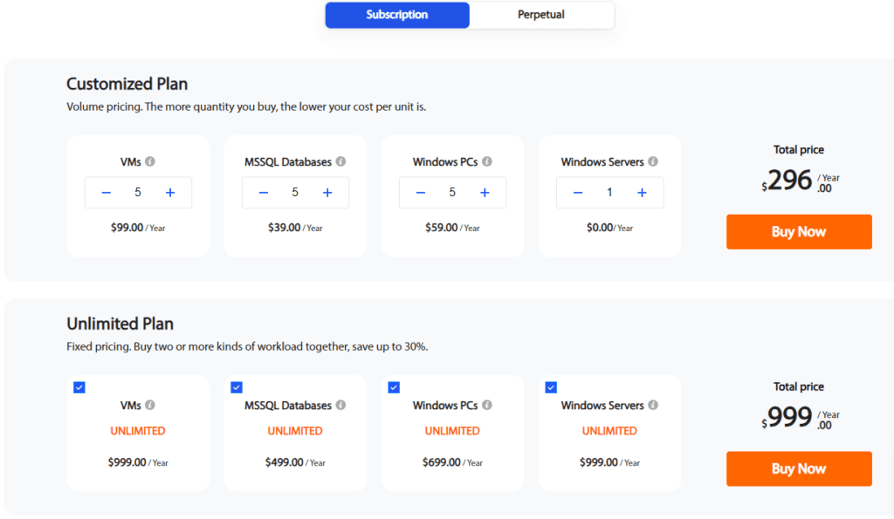Click the MSSQL Databases quantity field

pyautogui.click(x=295, y=193)
